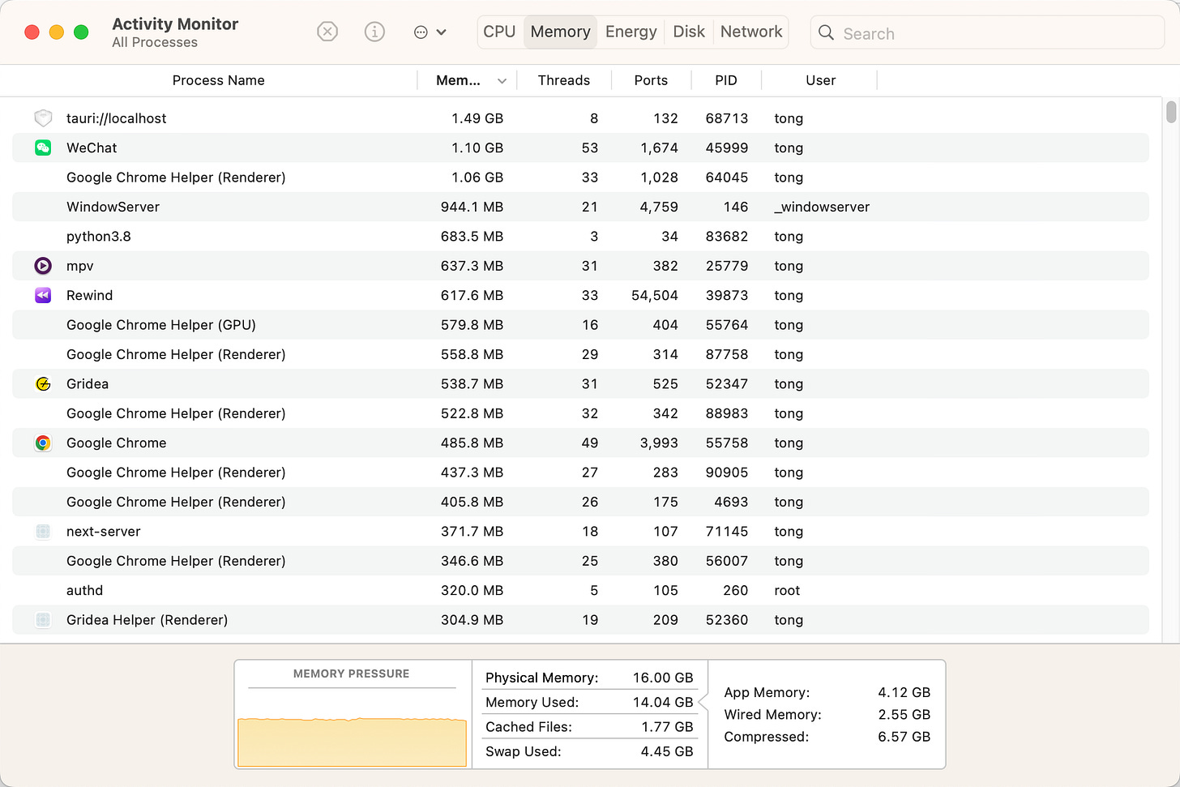Click the Google Chrome app icon
Image resolution: width=1180 pixels, height=787 pixels.
tap(43, 443)
